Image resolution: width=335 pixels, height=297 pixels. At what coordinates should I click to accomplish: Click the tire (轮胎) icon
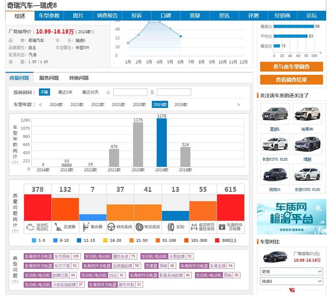coord(171,227)
